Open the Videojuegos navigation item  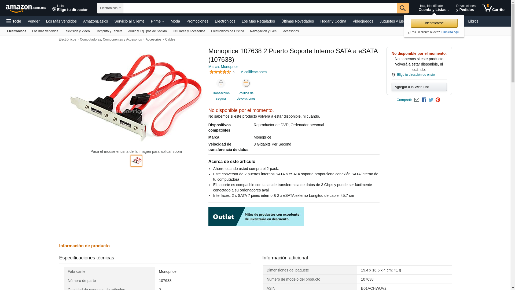tap(363, 21)
